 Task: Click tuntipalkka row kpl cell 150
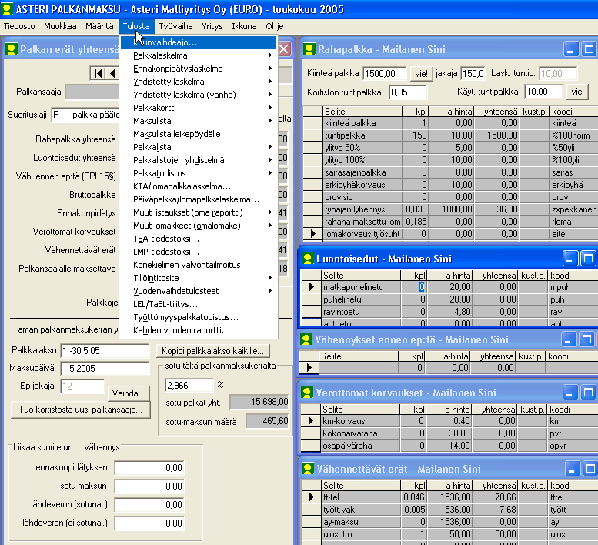click(415, 135)
